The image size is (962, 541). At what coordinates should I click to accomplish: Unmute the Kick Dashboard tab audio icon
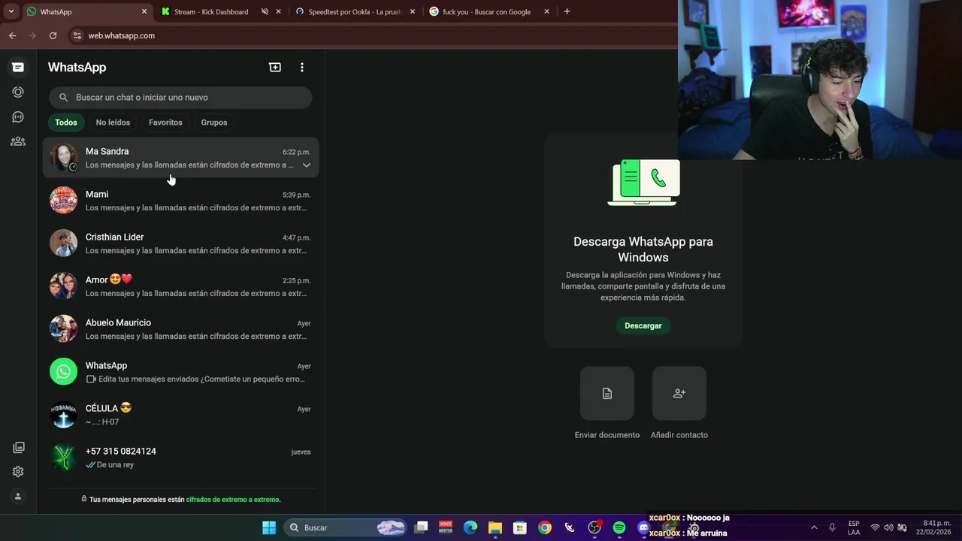pyautogui.click(x=265, y=12)
